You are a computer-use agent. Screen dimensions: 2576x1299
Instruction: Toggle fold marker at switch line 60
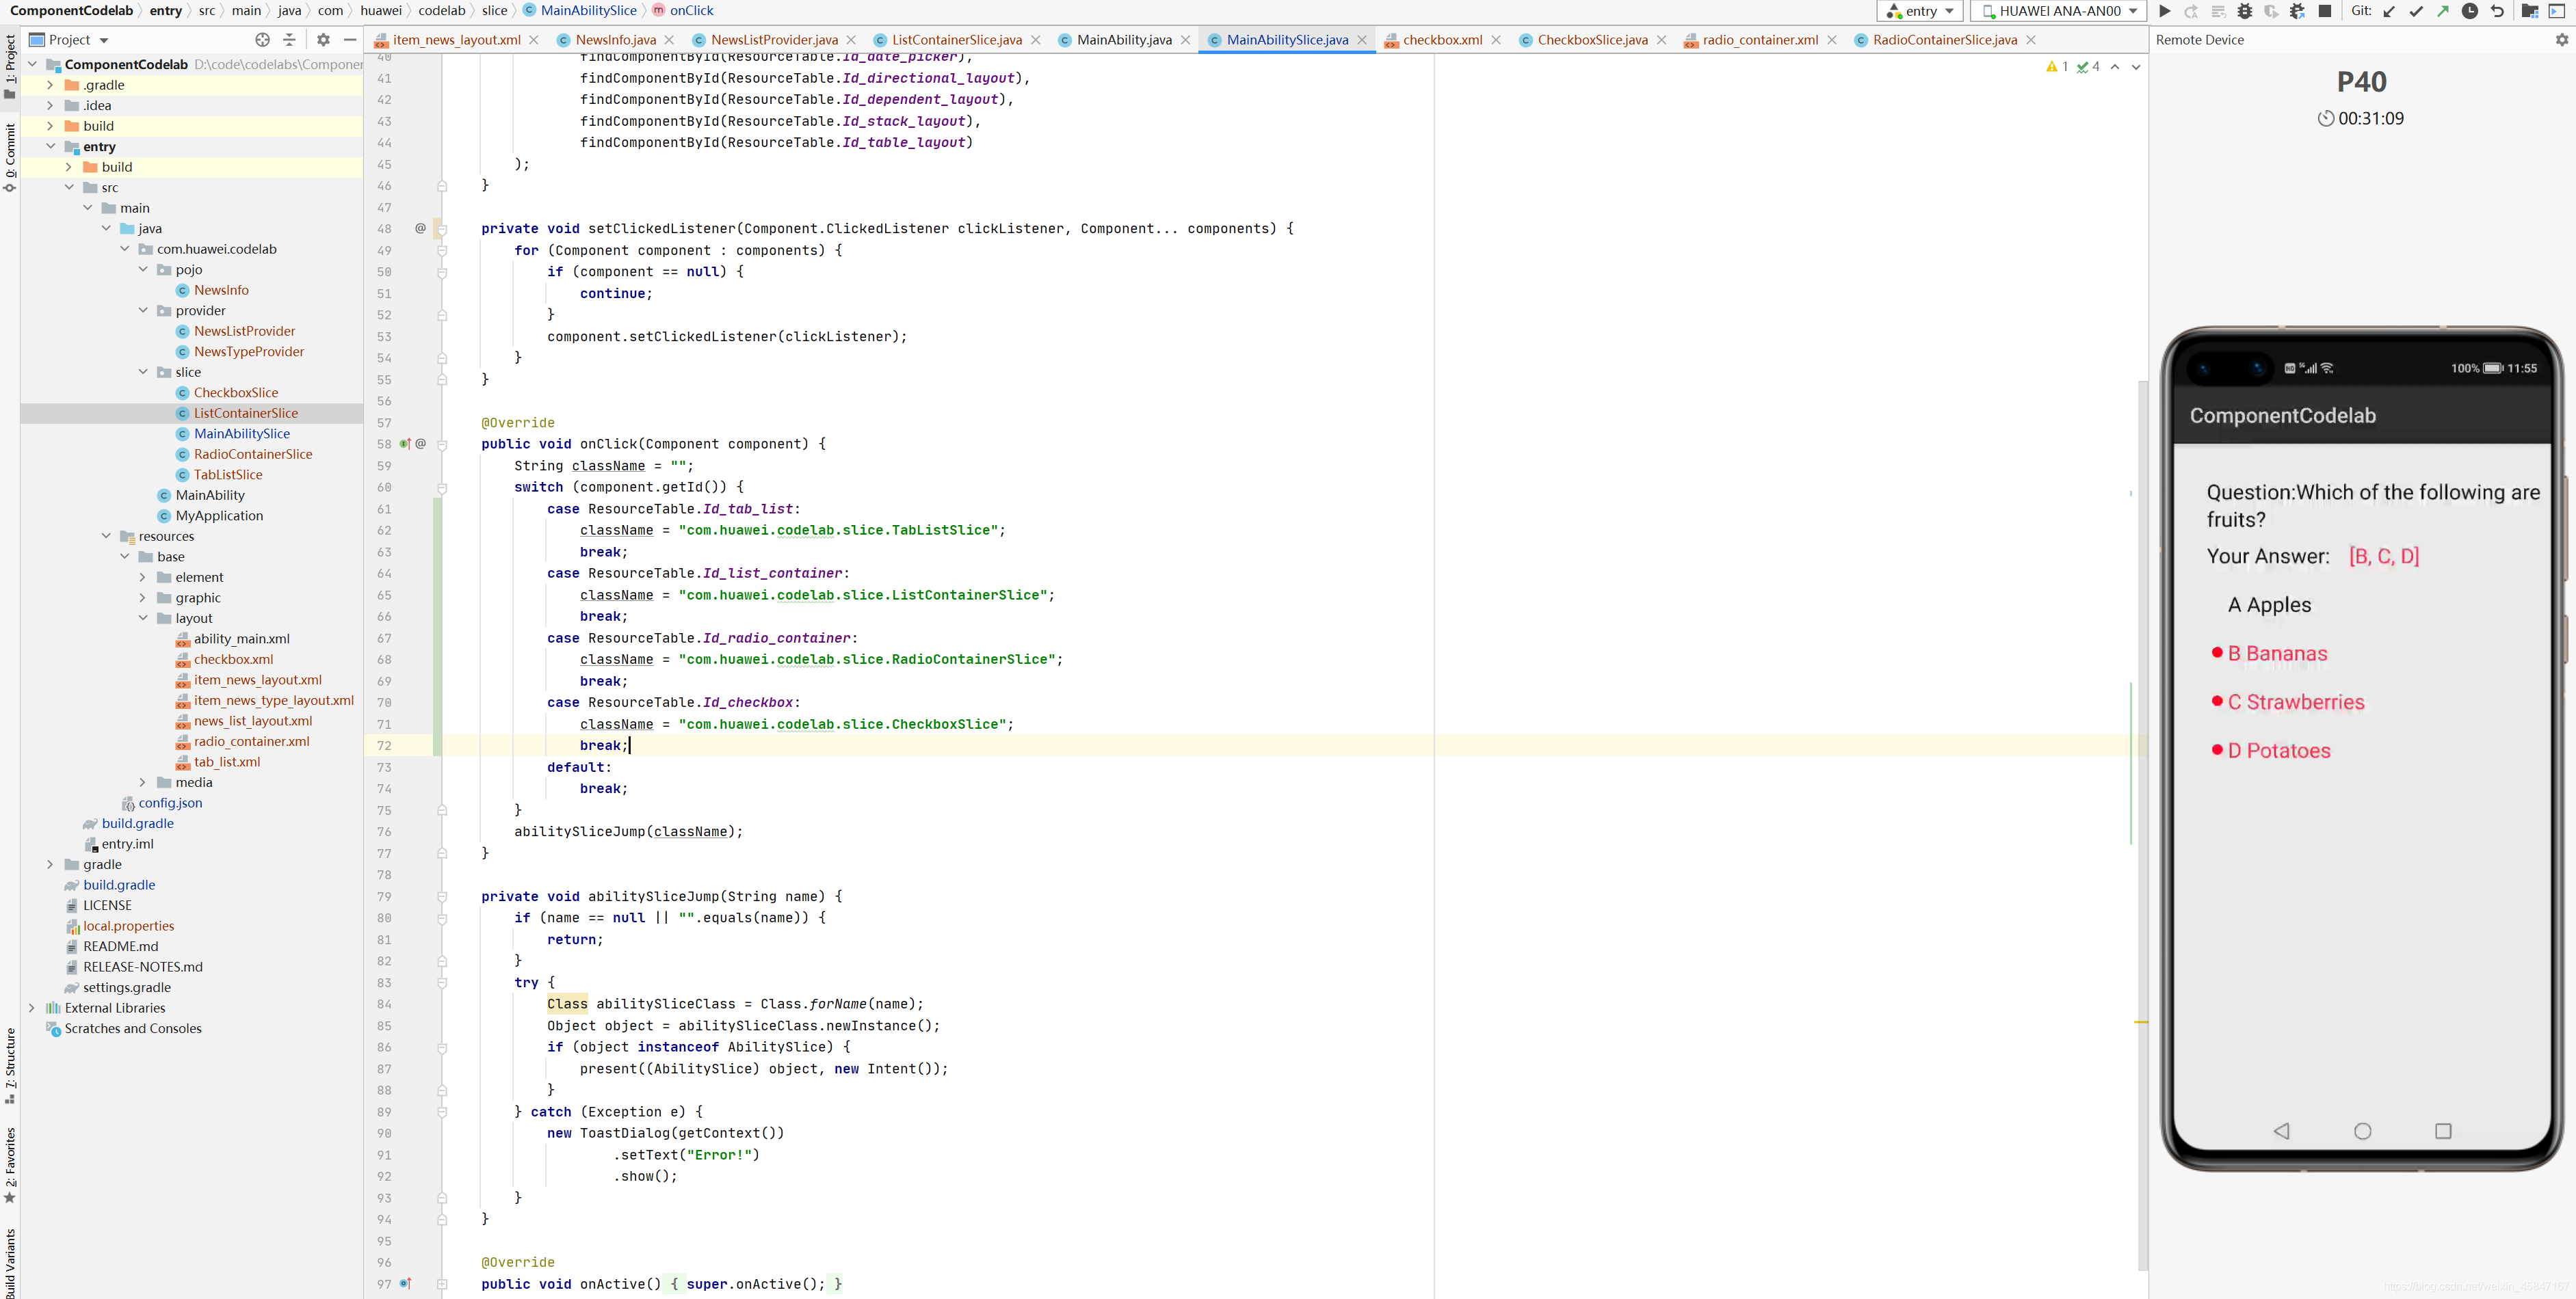click(x=442, y=487)
